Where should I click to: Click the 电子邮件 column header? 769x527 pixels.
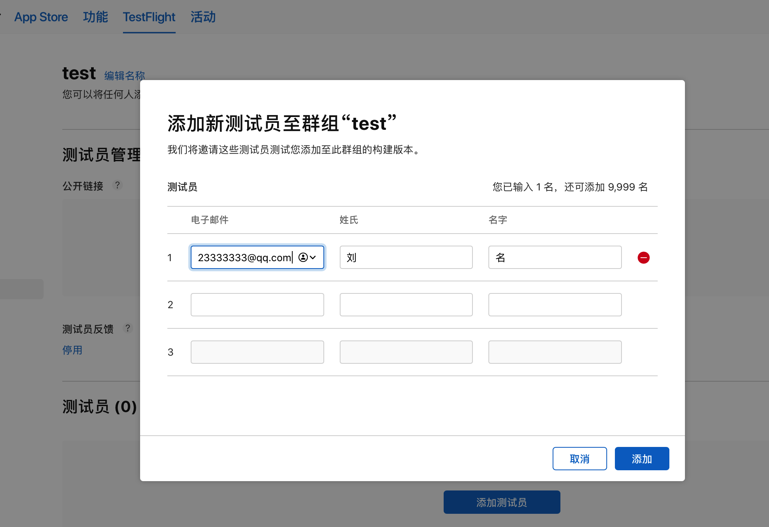(x=210, y=220)
